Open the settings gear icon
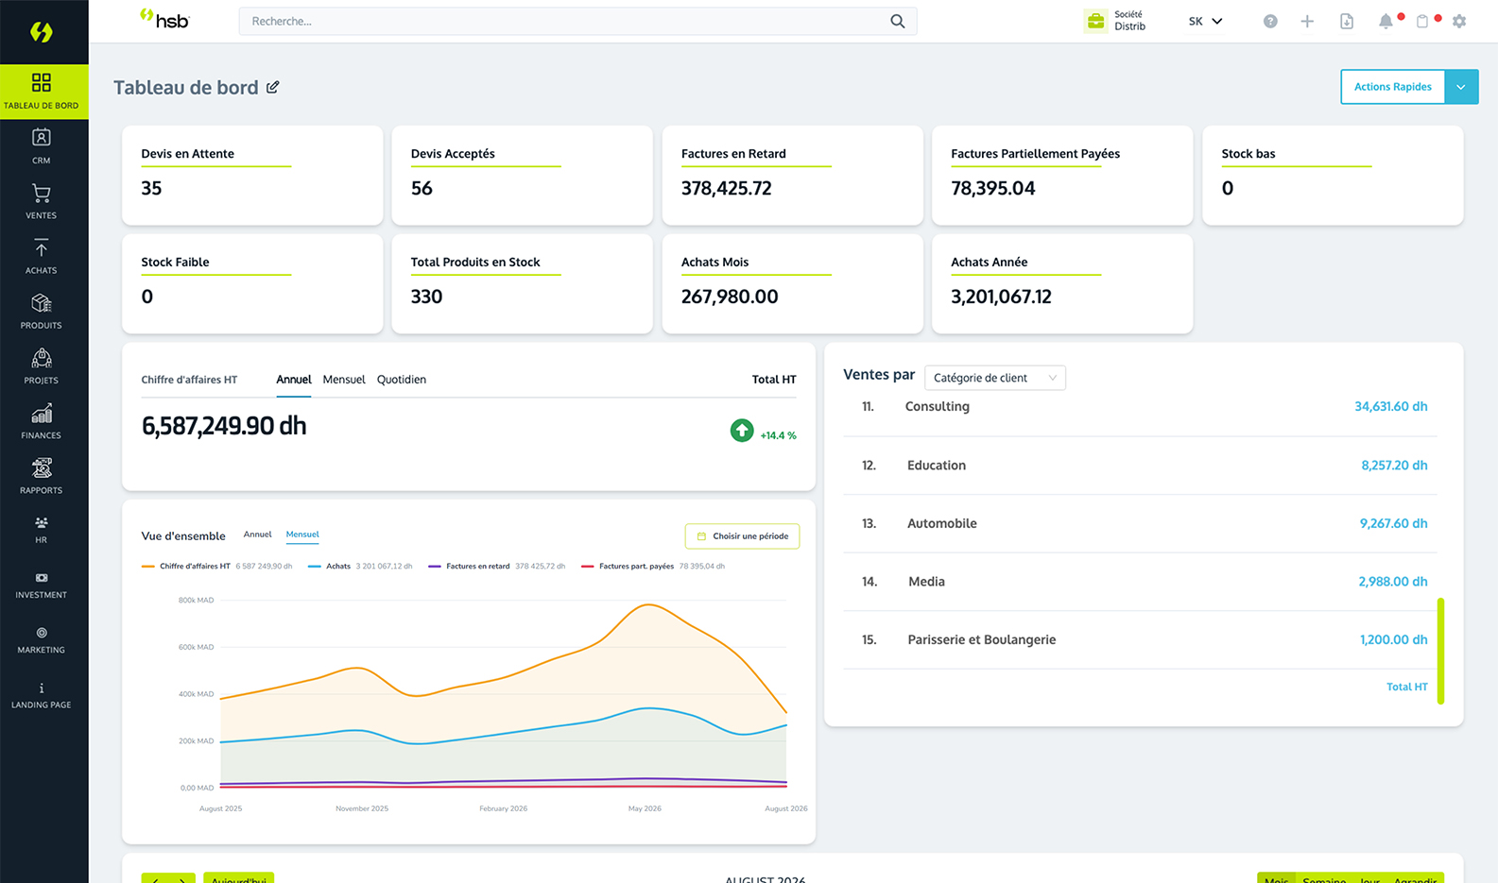 [x=1459, y=21]
